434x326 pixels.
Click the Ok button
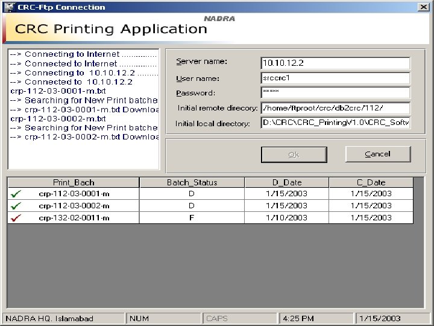click(294, 155)
